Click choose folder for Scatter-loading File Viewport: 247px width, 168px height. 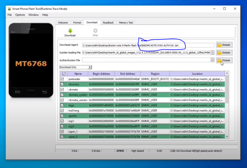(x=224, y=53)
